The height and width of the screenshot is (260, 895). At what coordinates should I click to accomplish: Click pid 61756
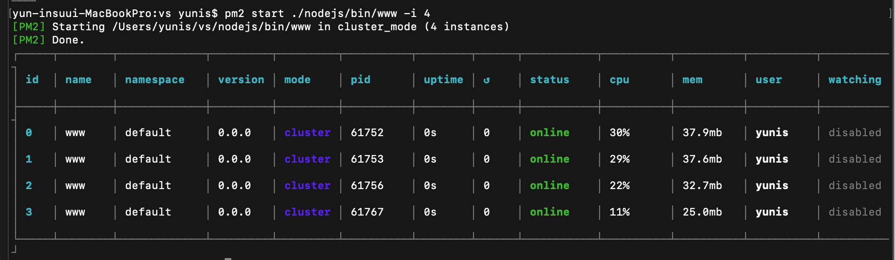coord(367,185)
